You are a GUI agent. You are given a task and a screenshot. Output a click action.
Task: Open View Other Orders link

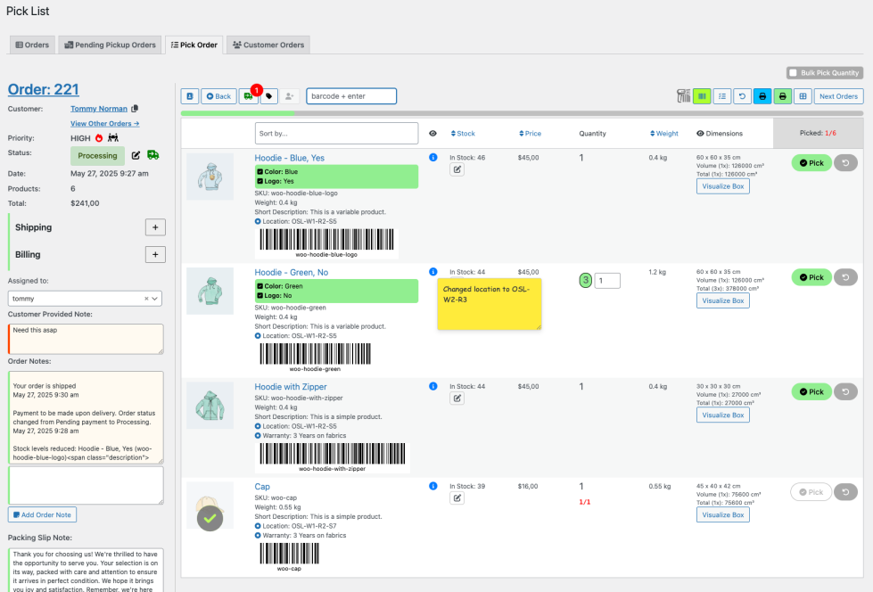click(x=104, y=124)
